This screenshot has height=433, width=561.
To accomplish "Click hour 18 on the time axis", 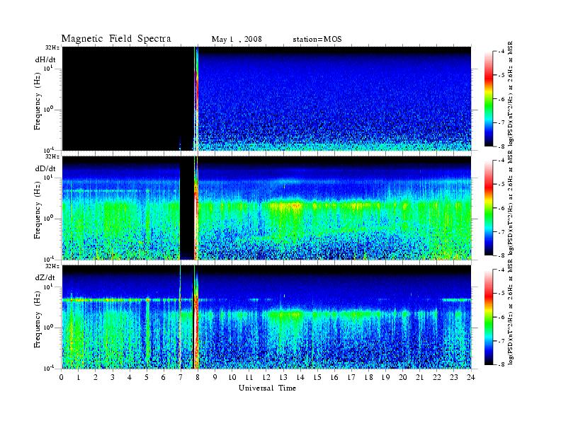I will pyautogui.click(x=368, y=377).
